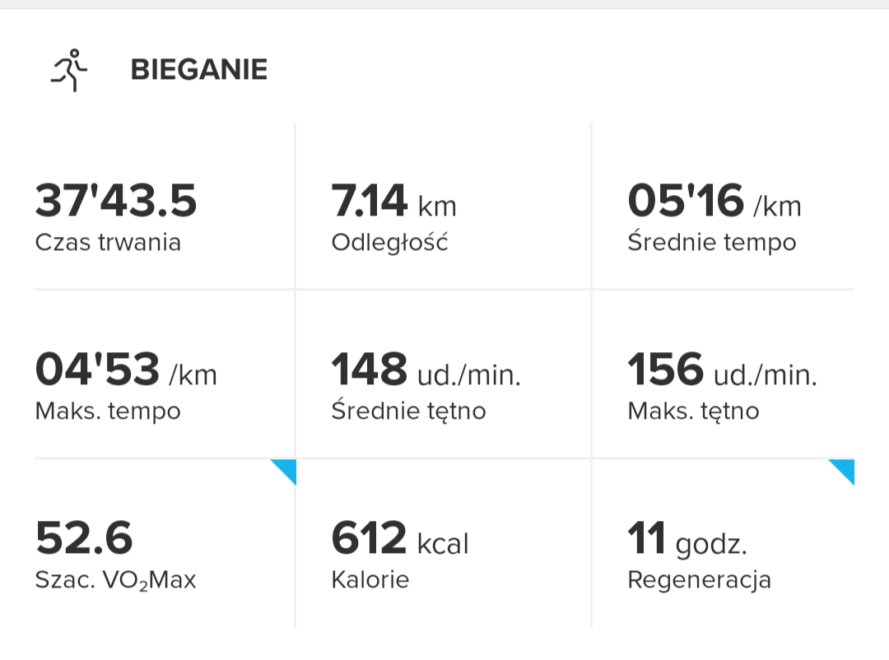Open the Średnie tętno label
889x660 pixels.
pyautogui.click(x=408, y=411)
